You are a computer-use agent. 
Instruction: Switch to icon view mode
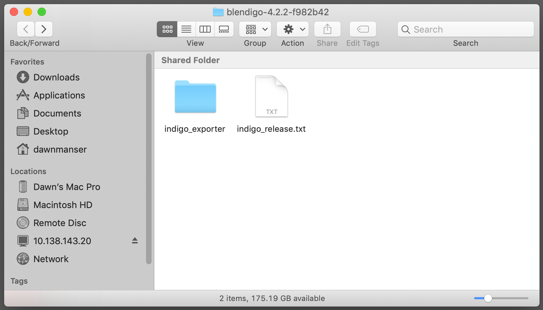click(x=167, y=29)
